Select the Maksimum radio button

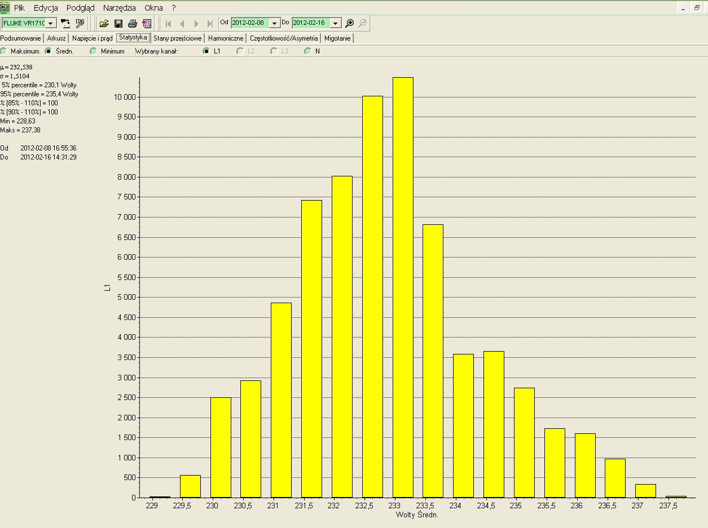(4, 51)
